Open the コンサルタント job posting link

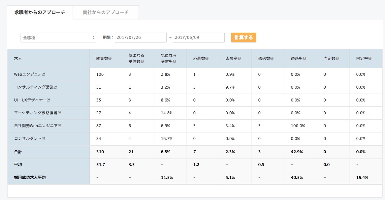[x=28, y=138]
